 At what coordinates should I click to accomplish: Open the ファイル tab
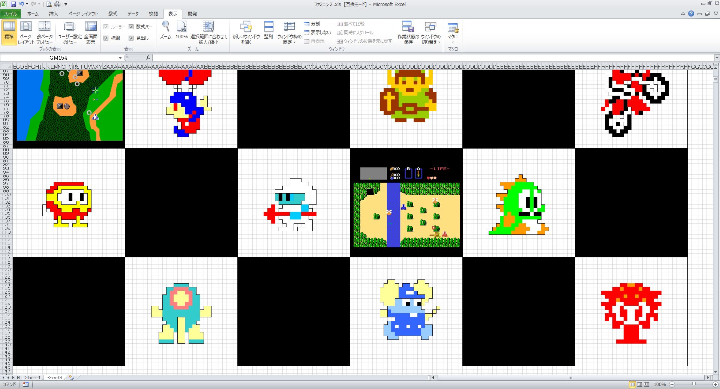pos(10,14)
